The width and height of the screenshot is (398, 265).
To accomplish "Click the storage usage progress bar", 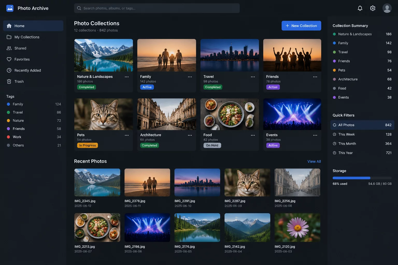I will 362,178.
